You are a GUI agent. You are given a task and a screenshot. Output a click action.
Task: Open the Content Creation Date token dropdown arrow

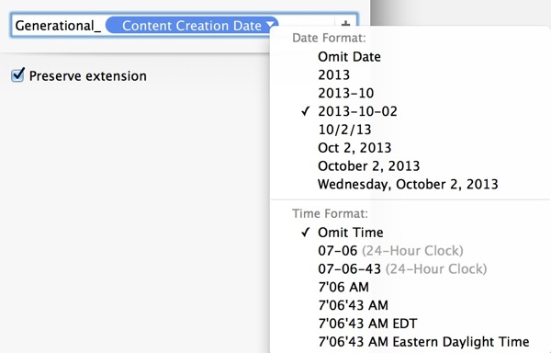(x=270, y=25)
